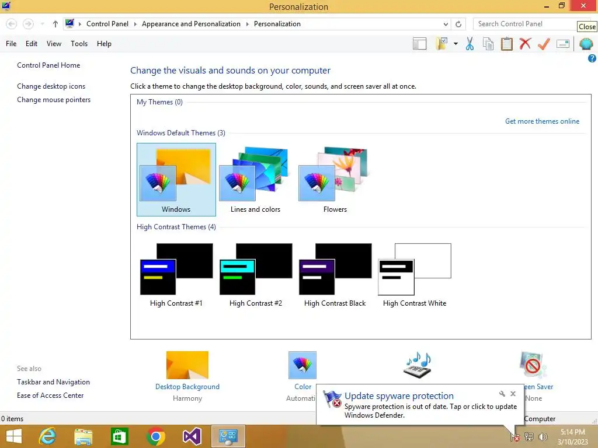The width and height of the screenshot is (598, 448).
Task: Open Change desktop icons link
Action: 51,86
